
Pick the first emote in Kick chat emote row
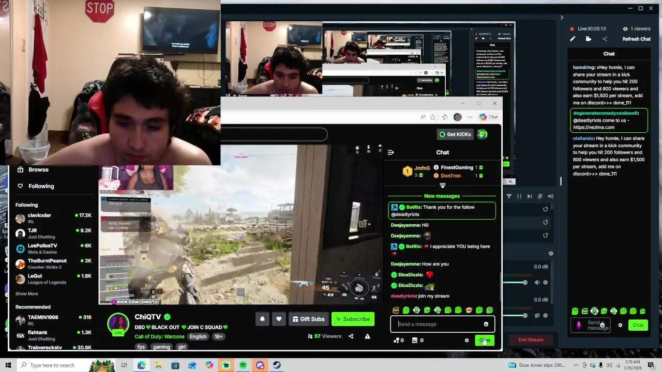[396, 311]
